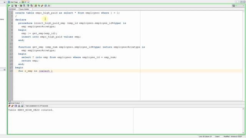Click the last Script Output toolbar icon

pyautogui.click(x=22, y=106)
